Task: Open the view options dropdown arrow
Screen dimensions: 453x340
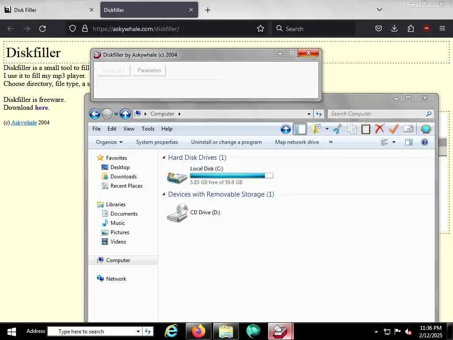Action: 394,142
